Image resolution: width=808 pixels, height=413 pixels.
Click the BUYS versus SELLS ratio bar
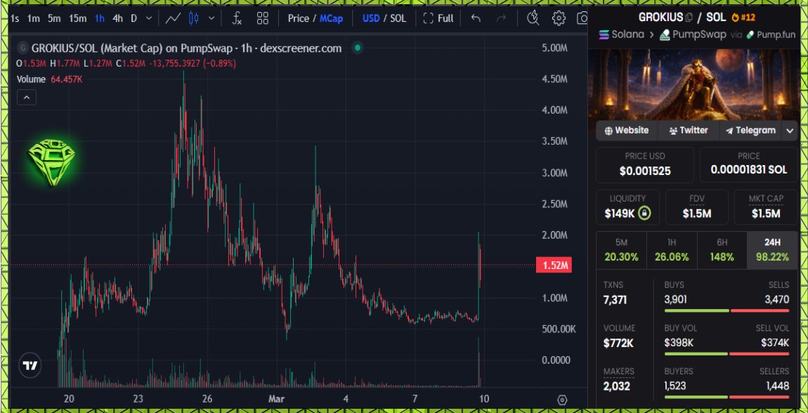click(x=726, y=310)
